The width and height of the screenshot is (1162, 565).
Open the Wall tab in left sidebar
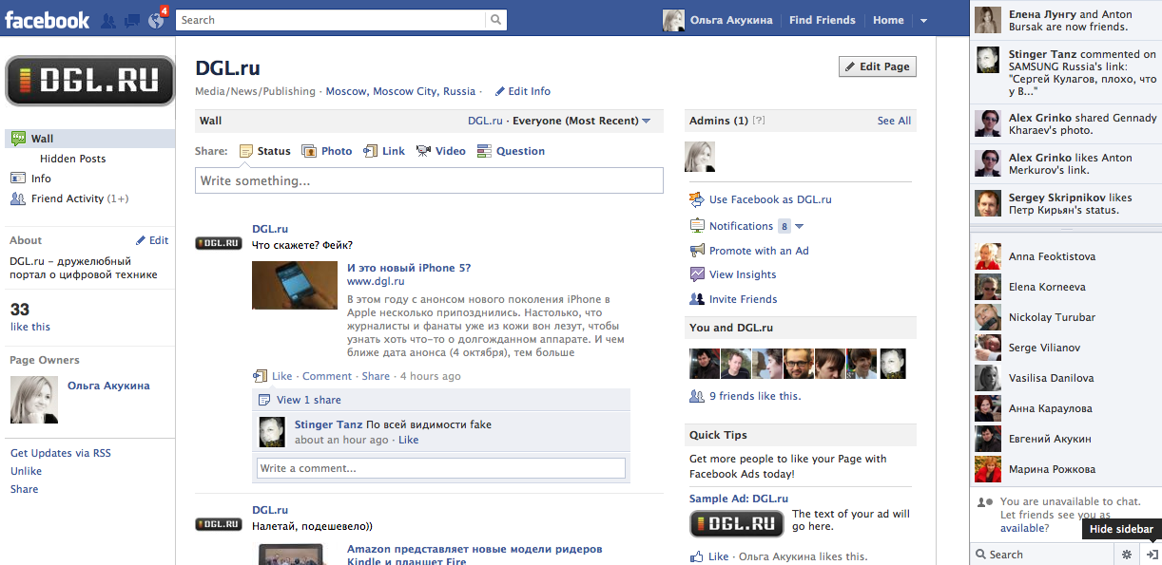pyautogui.click(x=42, y=139)
